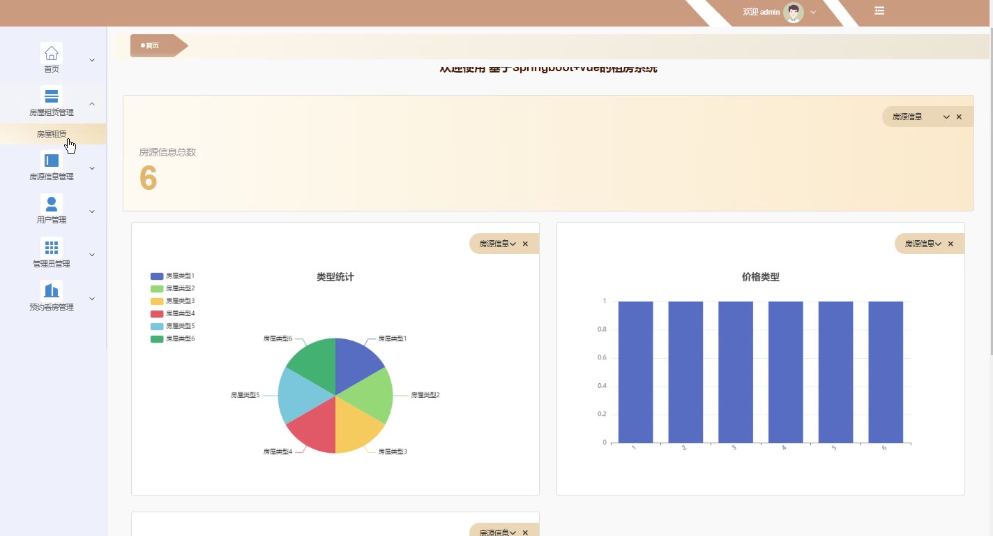Select 房屋租赁管理 menu label
This screenshot has height=536, width=993.
click(52, 112)
